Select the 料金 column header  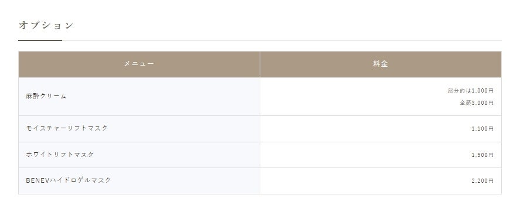(x=380, y=64)
